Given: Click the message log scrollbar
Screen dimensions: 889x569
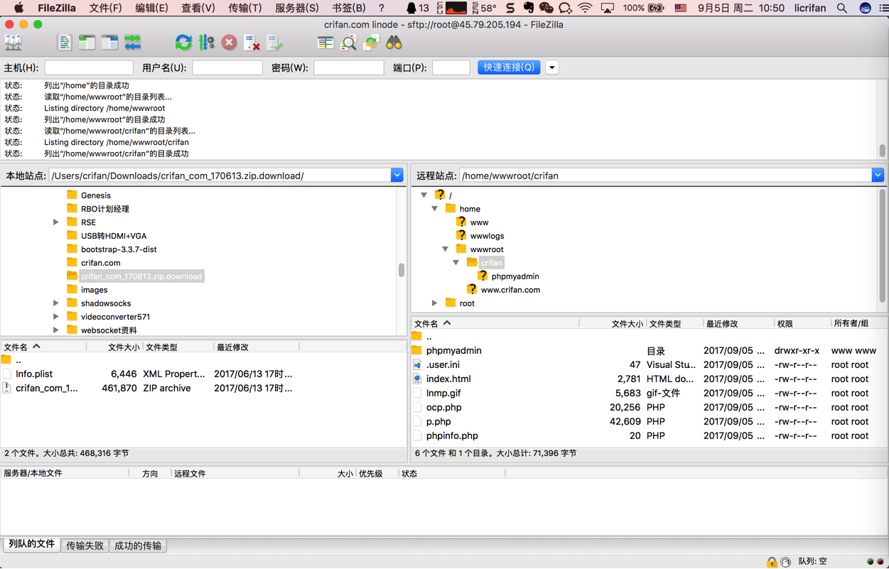Looking at the screenshot, I should [882, 151].
